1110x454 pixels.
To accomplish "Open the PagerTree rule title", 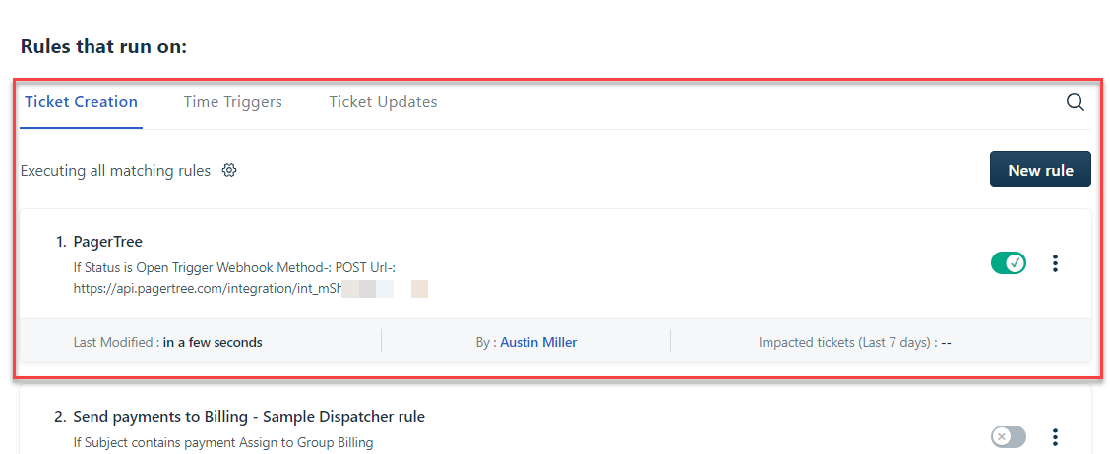I will 108,242.
